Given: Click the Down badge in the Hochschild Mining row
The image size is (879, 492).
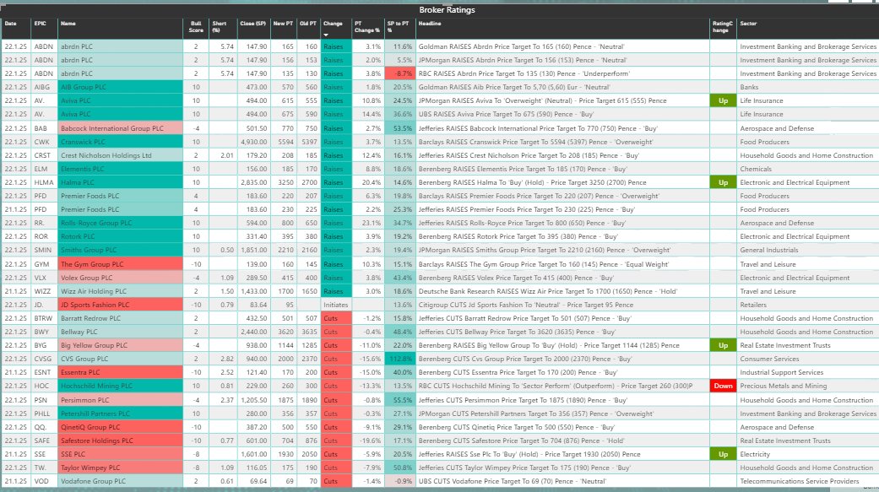Looking at the screenshot, I should coord(723,386).
